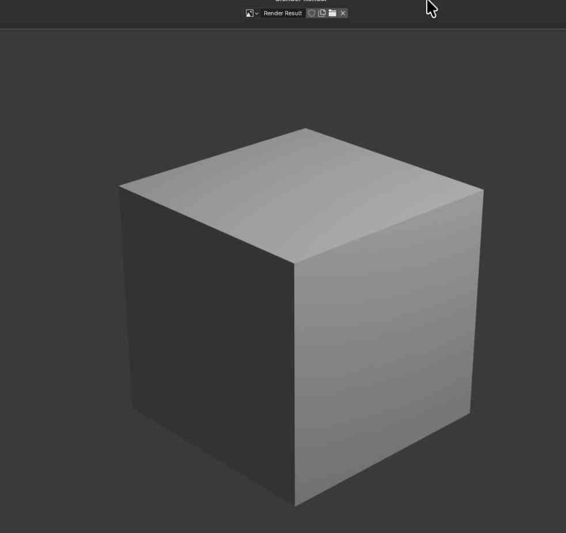Click the Blender Render window title

(300, 1)
